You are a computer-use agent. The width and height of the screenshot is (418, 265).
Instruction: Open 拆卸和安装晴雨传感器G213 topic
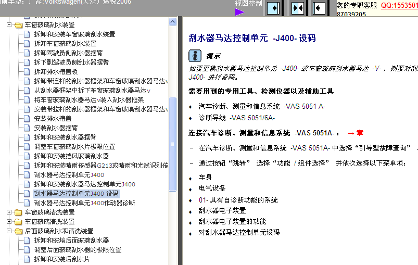point(101,165)
